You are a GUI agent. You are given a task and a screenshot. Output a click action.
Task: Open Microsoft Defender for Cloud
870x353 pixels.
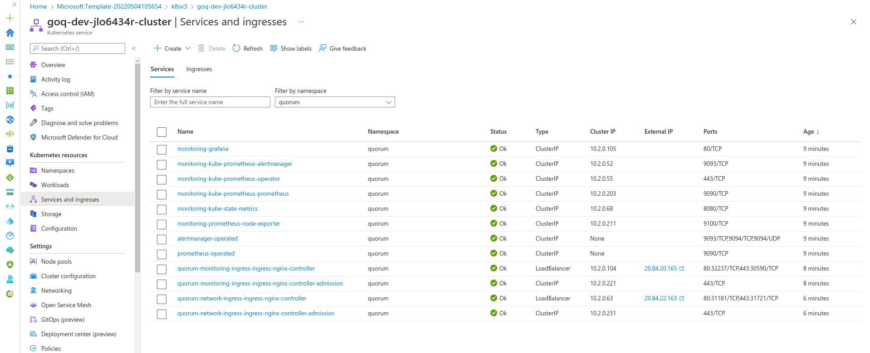point(79,137)
